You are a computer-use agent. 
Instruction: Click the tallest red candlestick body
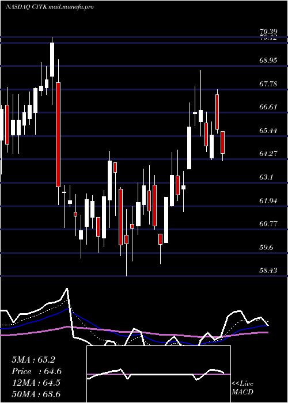[58, 135]
